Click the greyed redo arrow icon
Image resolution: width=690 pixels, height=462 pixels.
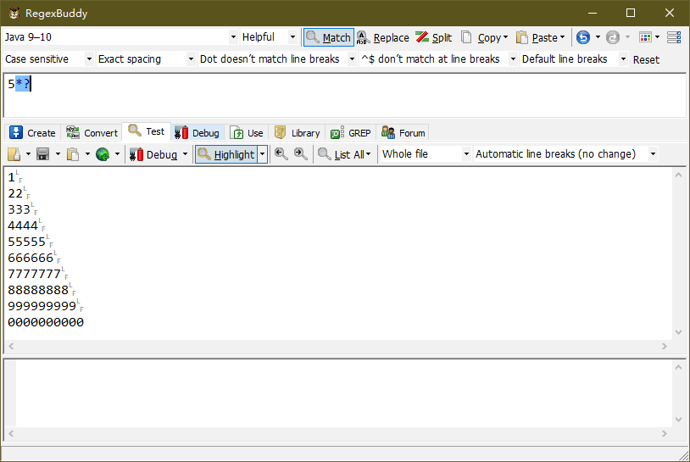click(613, 37)
